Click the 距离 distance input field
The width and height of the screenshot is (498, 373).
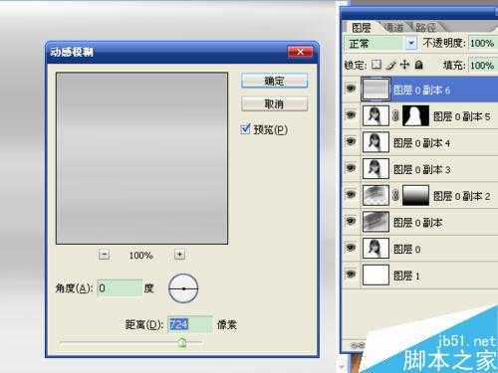tap(190, 324)
